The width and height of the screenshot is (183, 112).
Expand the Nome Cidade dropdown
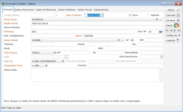(118, 40)
